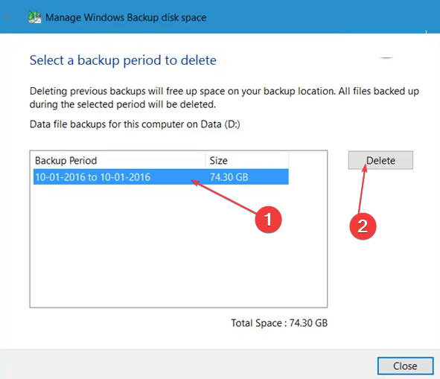The height and width of the screenshot is (379, 440).
Task: Click the 'Deleting previous backups' description paragraph
Action: 224,98
